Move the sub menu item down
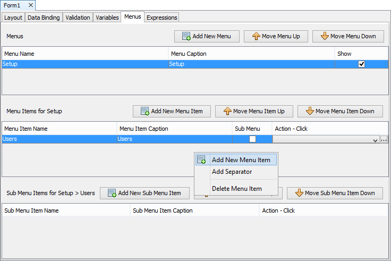Screen dimensions: 391x261 tap(335, 193)
